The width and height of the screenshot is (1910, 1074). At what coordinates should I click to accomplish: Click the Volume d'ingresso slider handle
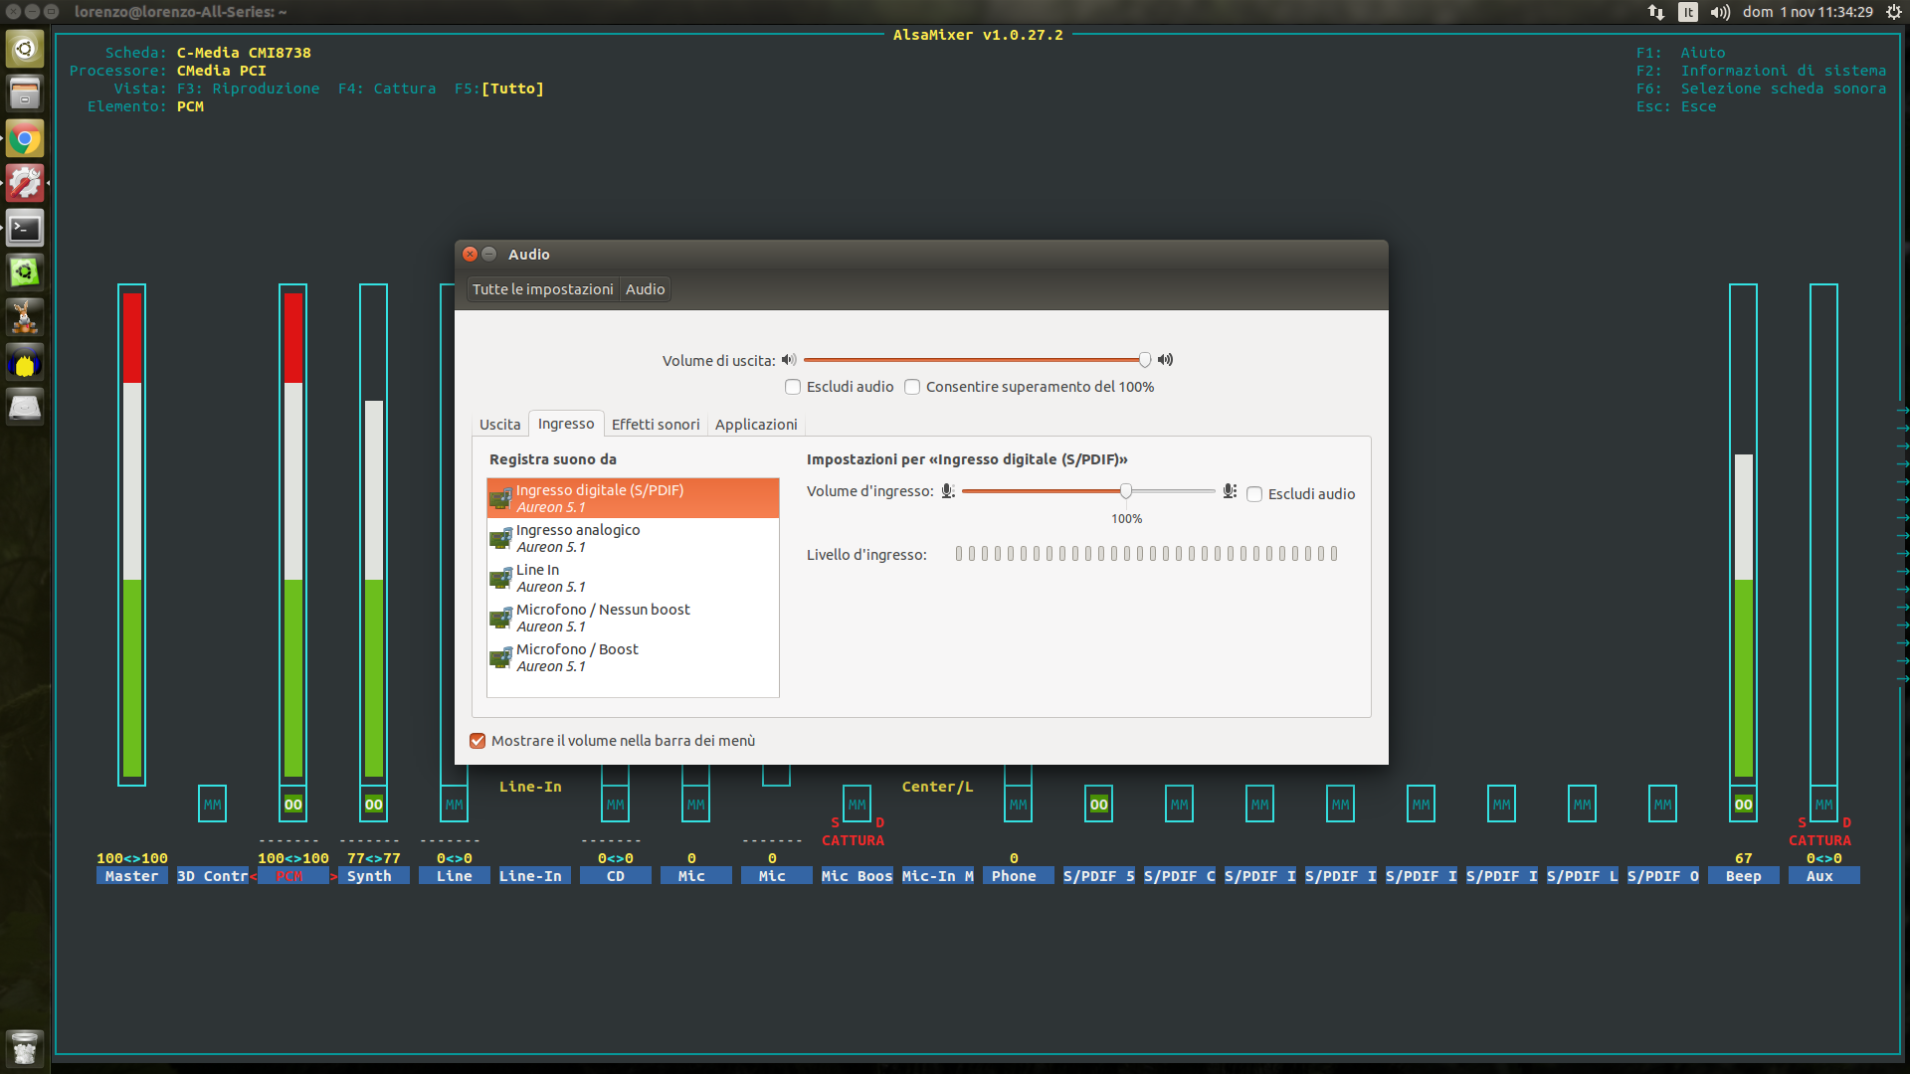[x=1125, y=491]
